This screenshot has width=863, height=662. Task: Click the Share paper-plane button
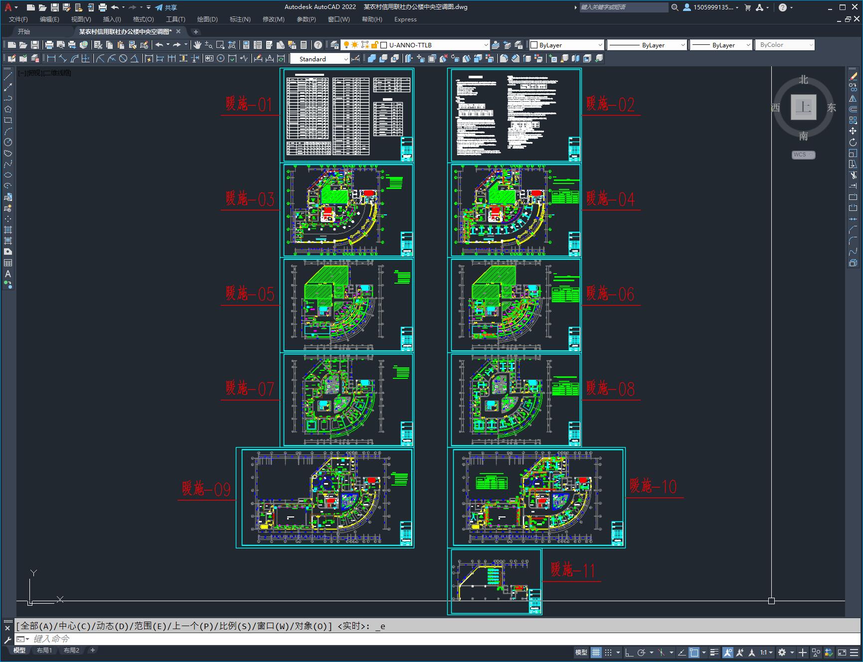coord(166,7)
